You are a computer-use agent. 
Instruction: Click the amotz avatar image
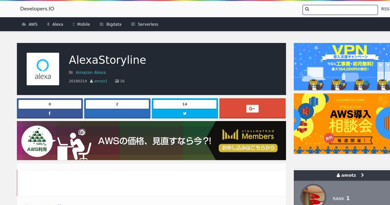(313, 195)
